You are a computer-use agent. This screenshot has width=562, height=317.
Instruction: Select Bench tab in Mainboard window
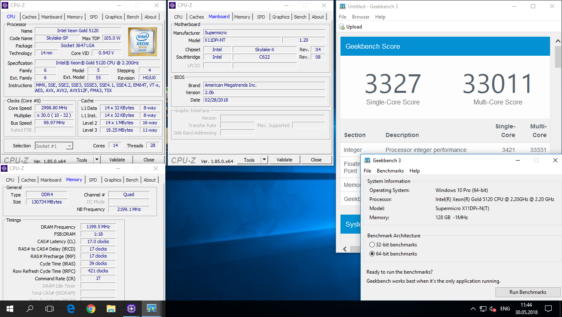point(300,17)
